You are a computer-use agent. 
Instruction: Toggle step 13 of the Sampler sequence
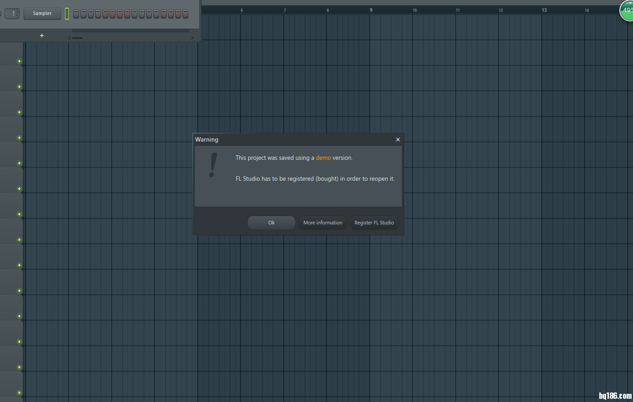(x=163, y=14)
